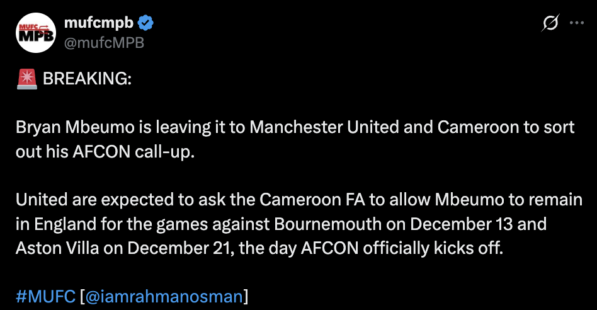Image resolution: width=597 pixels, height=310 pixels.
Task: Open the #MUFC hashtag
Action: coord(46,296)
